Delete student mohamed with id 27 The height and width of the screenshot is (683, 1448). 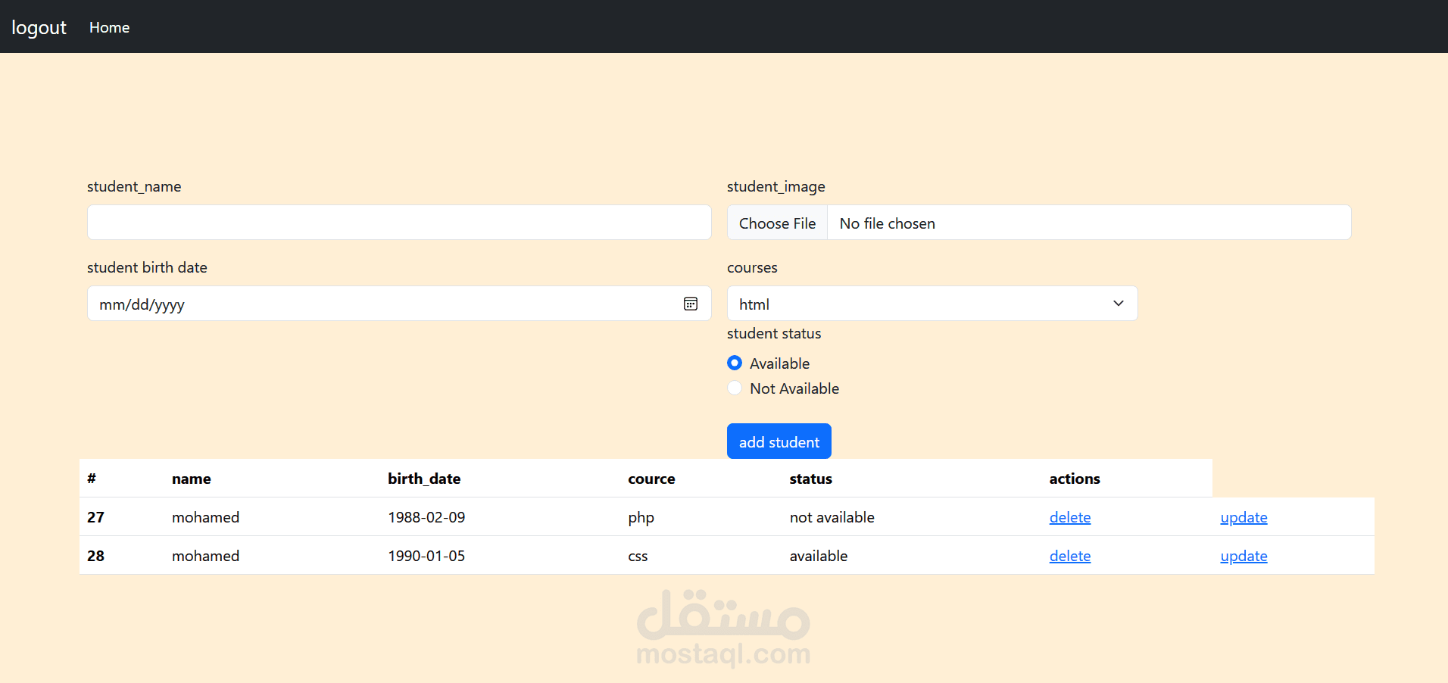tap(1069, 517)
